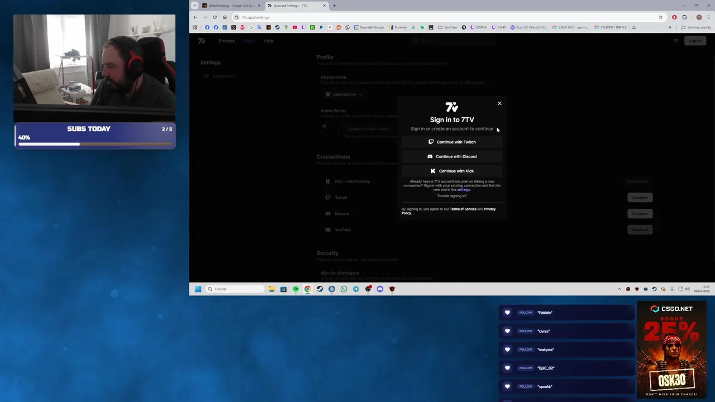Open Terms of Service link
Viewport: 715px width, 402px height.
tap(463, 209)
